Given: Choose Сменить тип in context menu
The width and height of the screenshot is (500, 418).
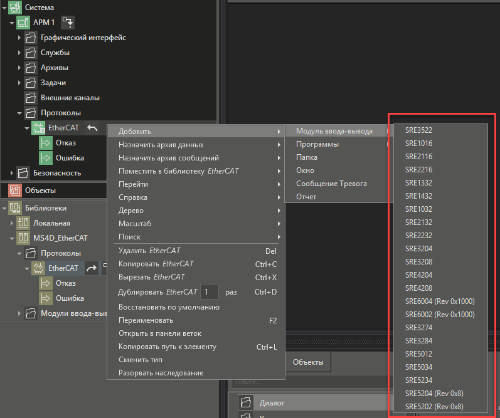Looking at the screenshot, I should [x=196, y=360].
